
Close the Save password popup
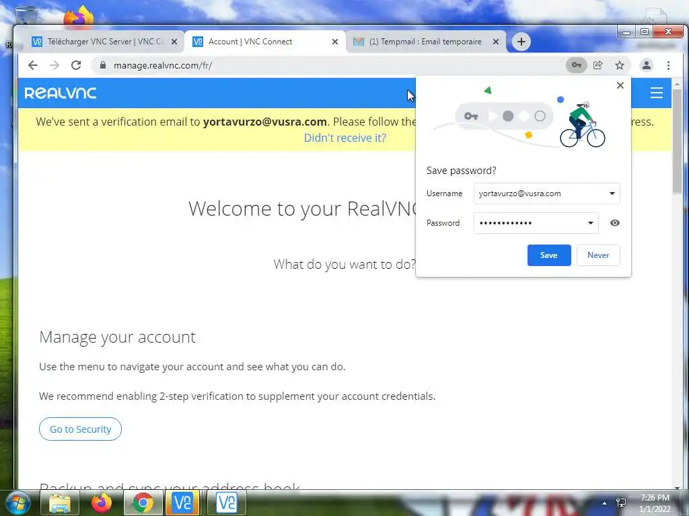click(620, 85)
